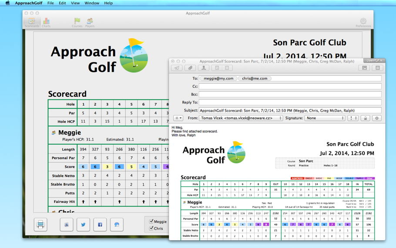The image size is (396, 248).
Task: Click the ALBATROSS legend color swatch
Action: click(297, 178)
